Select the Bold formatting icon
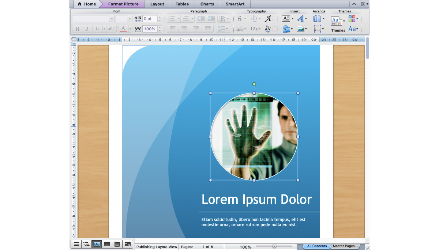This screenshot has width=439, height=250. [78, 29]
